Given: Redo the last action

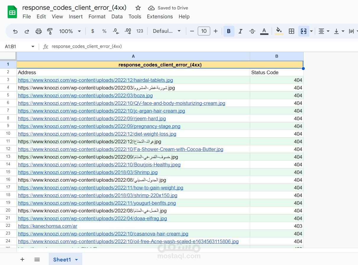Looking at the screenshot, I should click(x=27, y=31).
